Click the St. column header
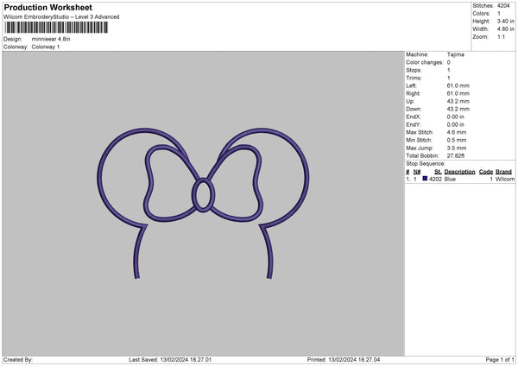Viewport: 518px width, 366px height. (438, 172)
